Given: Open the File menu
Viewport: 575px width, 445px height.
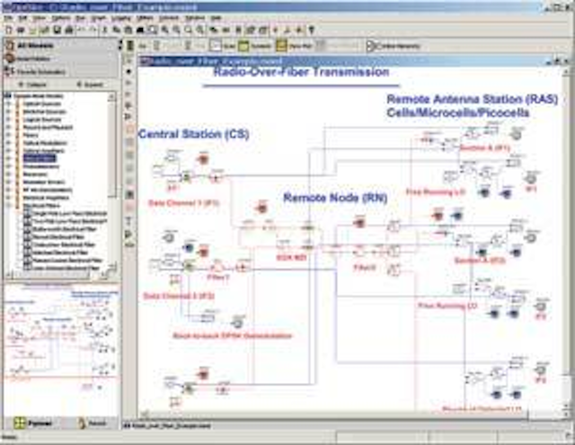Looking at the screenshot, I should point(8,18).
